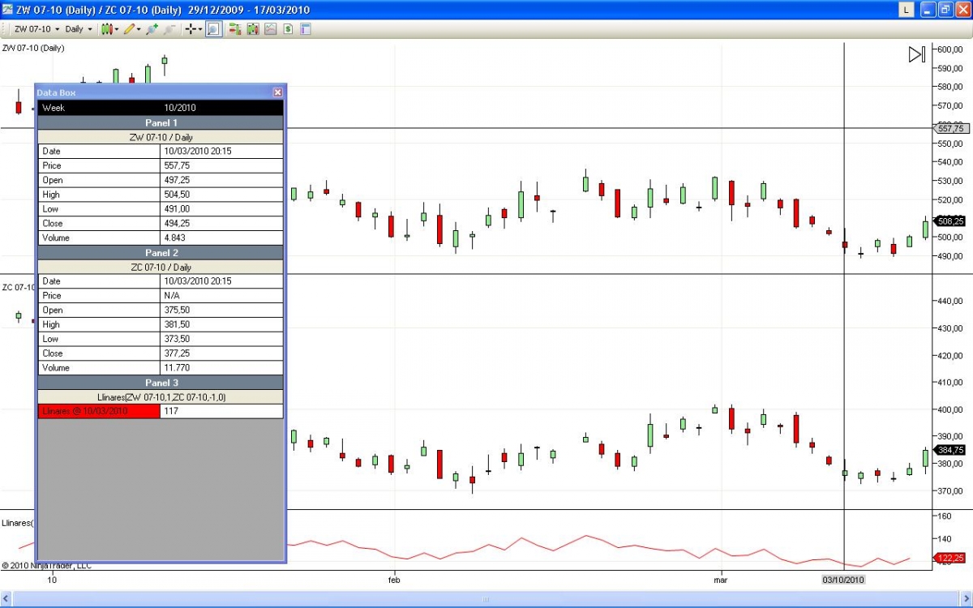This screenshot has width=973, height=608.
Task: Click the L link button in title bar
Action: pos(907,10)
